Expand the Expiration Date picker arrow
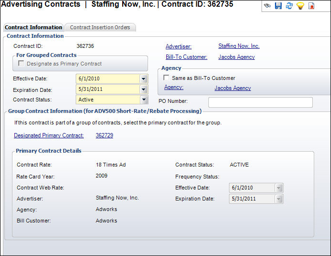Screen dimensions: 331x256 point(144,89)
